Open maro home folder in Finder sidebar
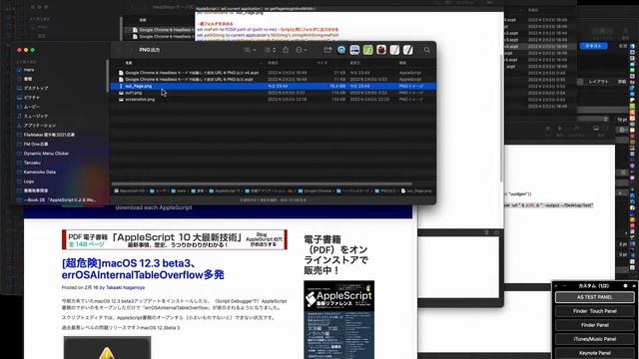The width and height of the screenshot is (639, 359). click(29, 70)
